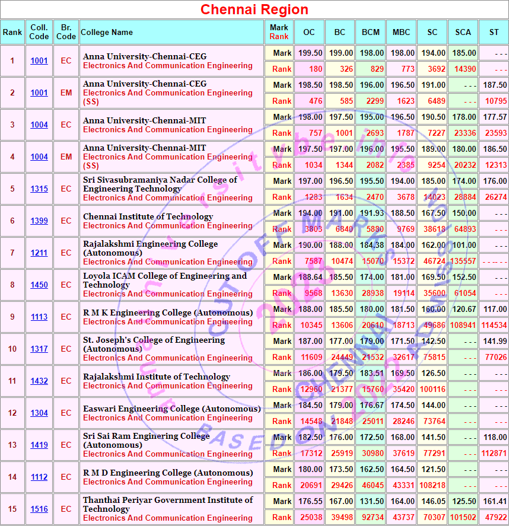The height and width of the screenshot is (526, 509).
Task: Open college code 1211 link
Action: tap(39, 253)
